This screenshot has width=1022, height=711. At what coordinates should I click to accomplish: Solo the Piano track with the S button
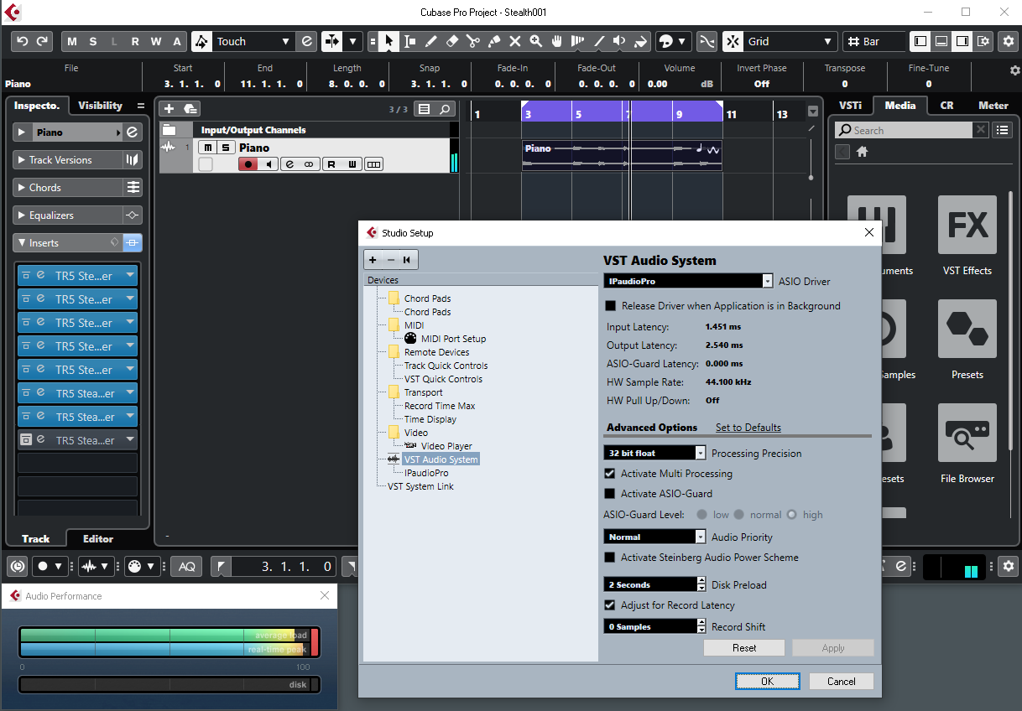tap(225, 148)
